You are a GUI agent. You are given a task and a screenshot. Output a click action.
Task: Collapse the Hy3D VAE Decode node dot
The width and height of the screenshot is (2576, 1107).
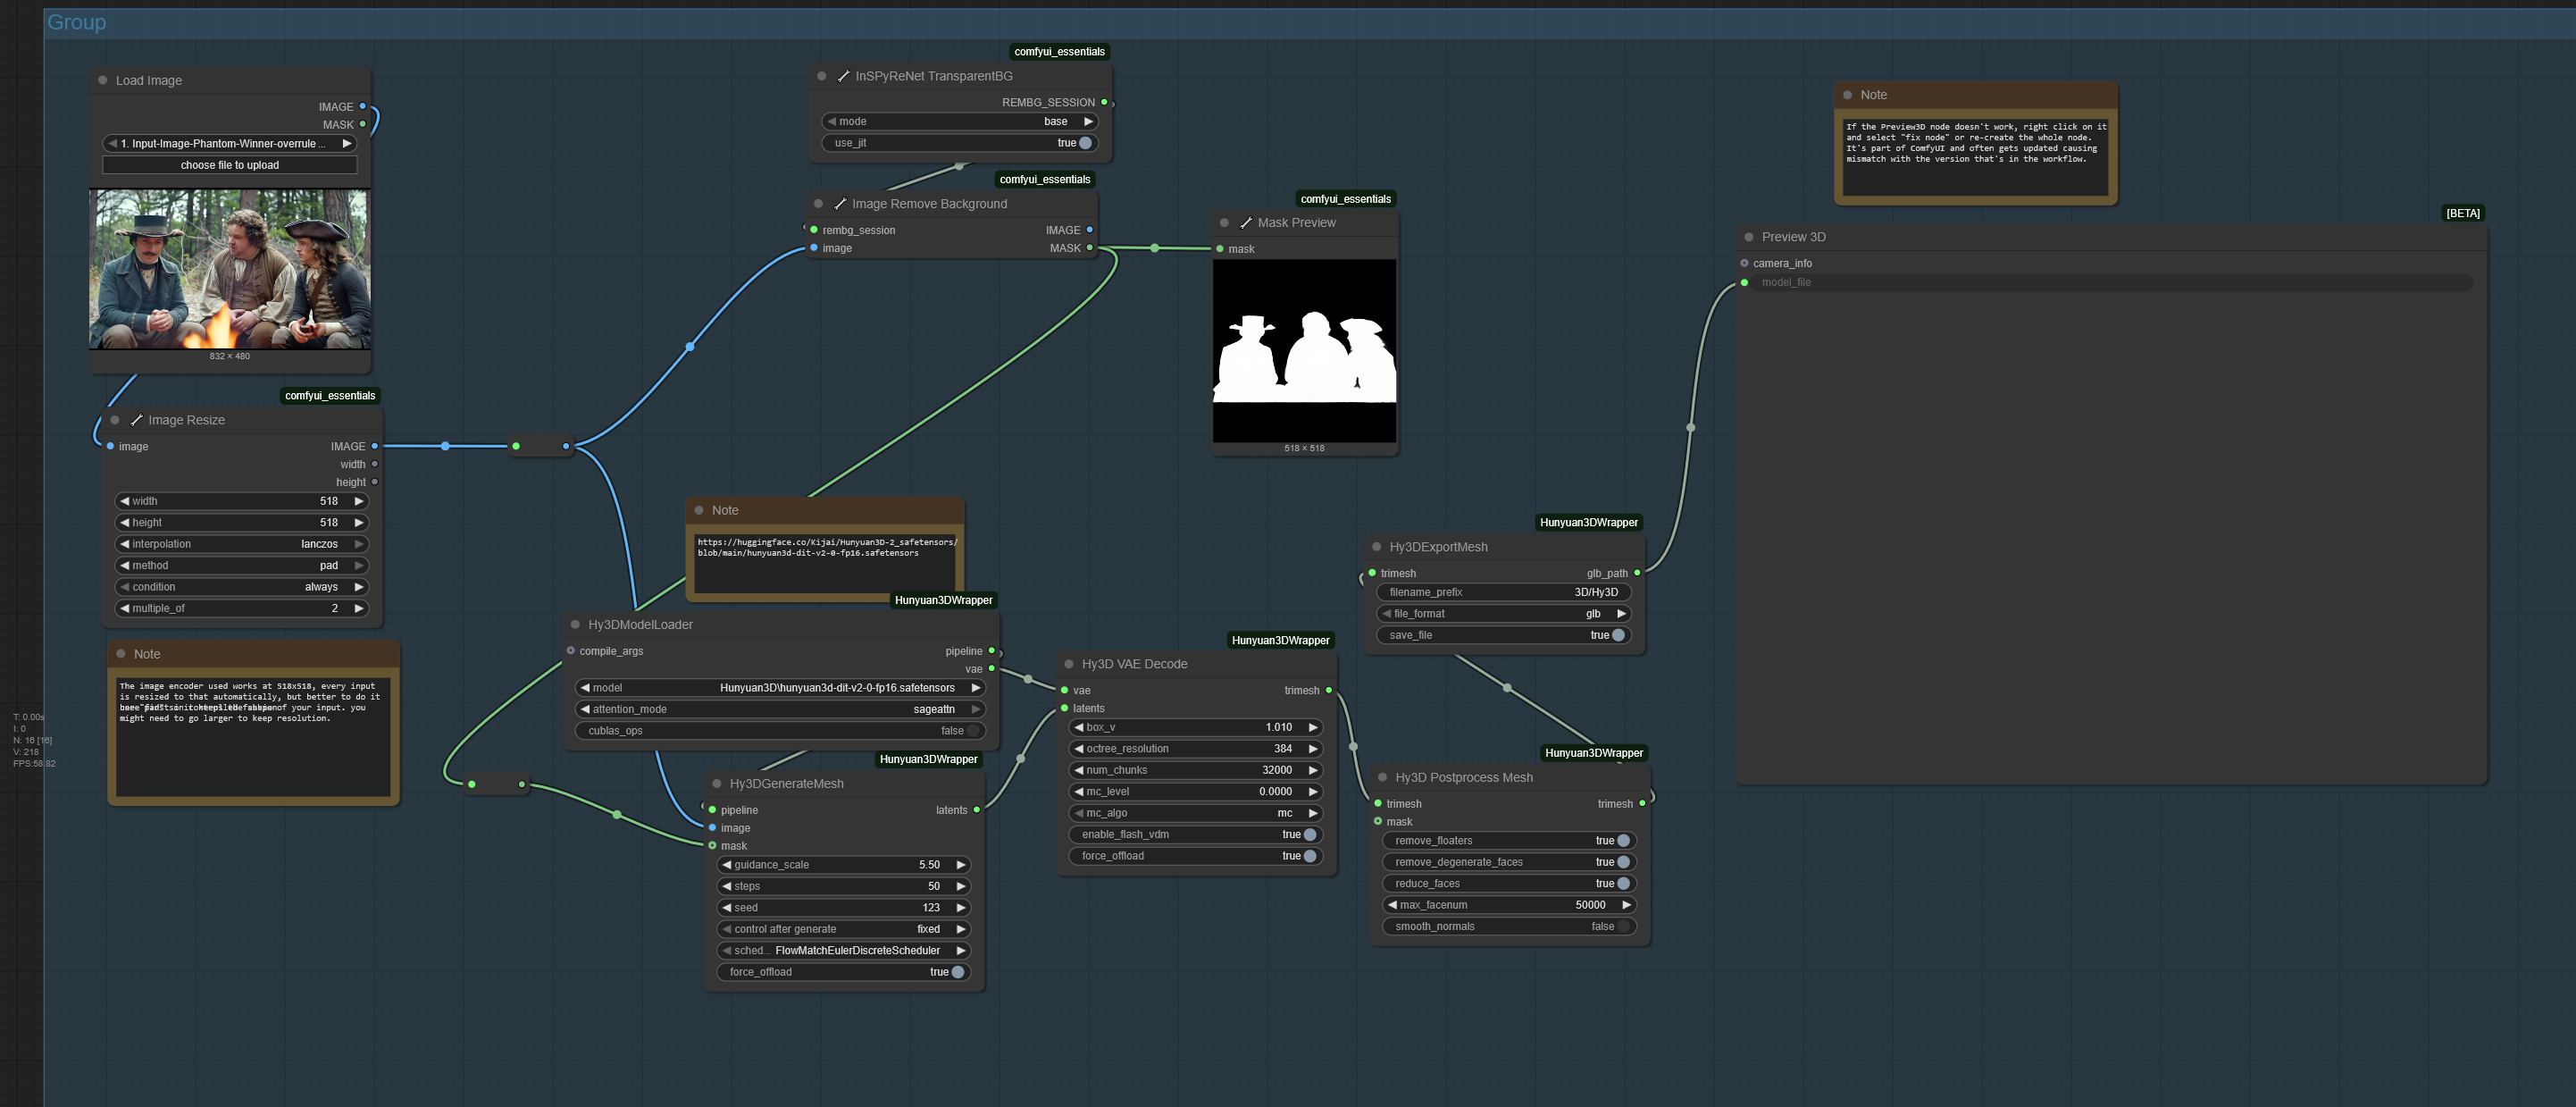click(x=1070, y=663)
